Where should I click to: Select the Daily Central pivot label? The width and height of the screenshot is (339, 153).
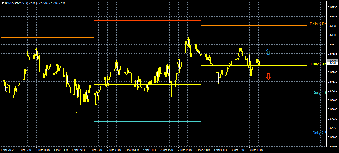318,64
